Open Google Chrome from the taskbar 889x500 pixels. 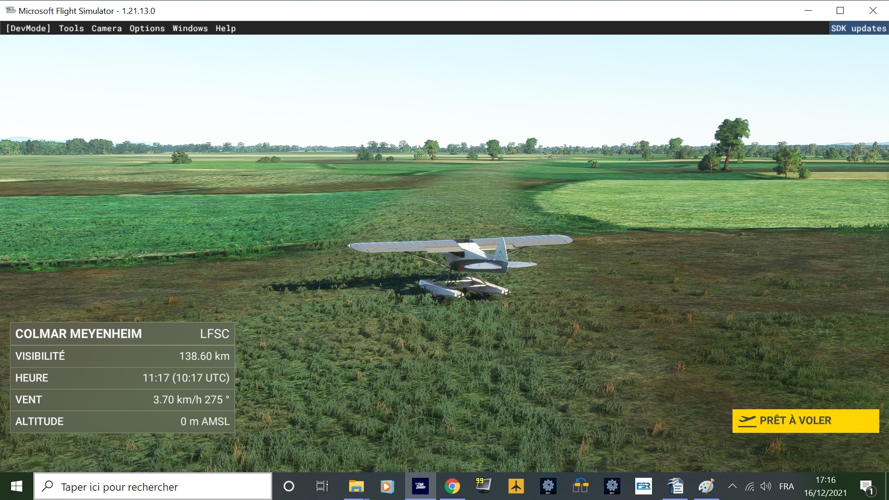point(452,486)
